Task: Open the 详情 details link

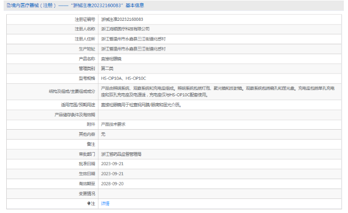Action: (105, 203)
